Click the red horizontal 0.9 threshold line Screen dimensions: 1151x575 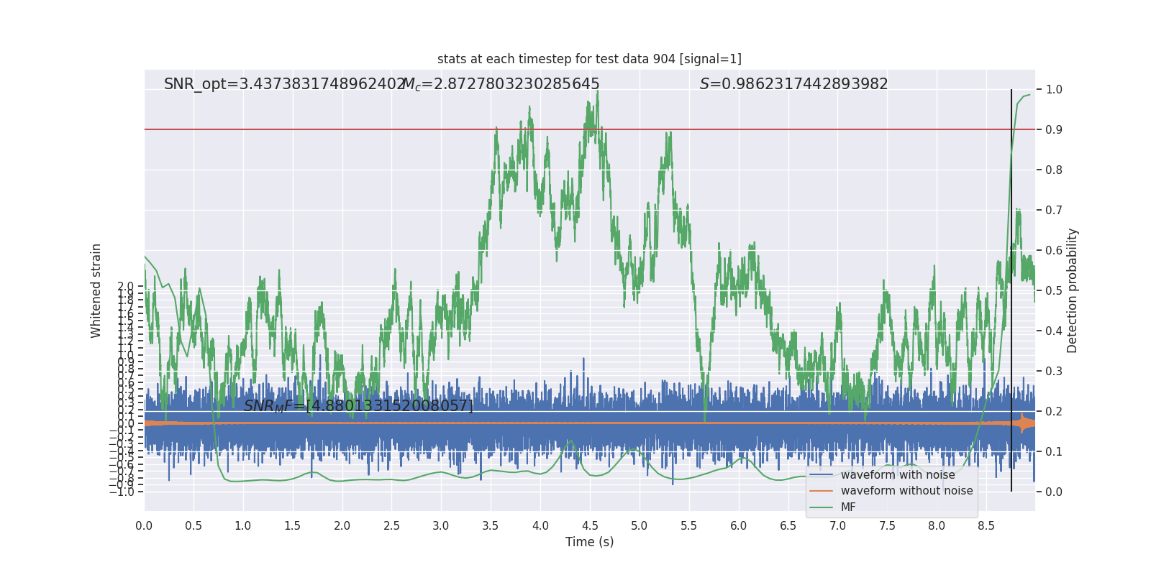point(590,129)
